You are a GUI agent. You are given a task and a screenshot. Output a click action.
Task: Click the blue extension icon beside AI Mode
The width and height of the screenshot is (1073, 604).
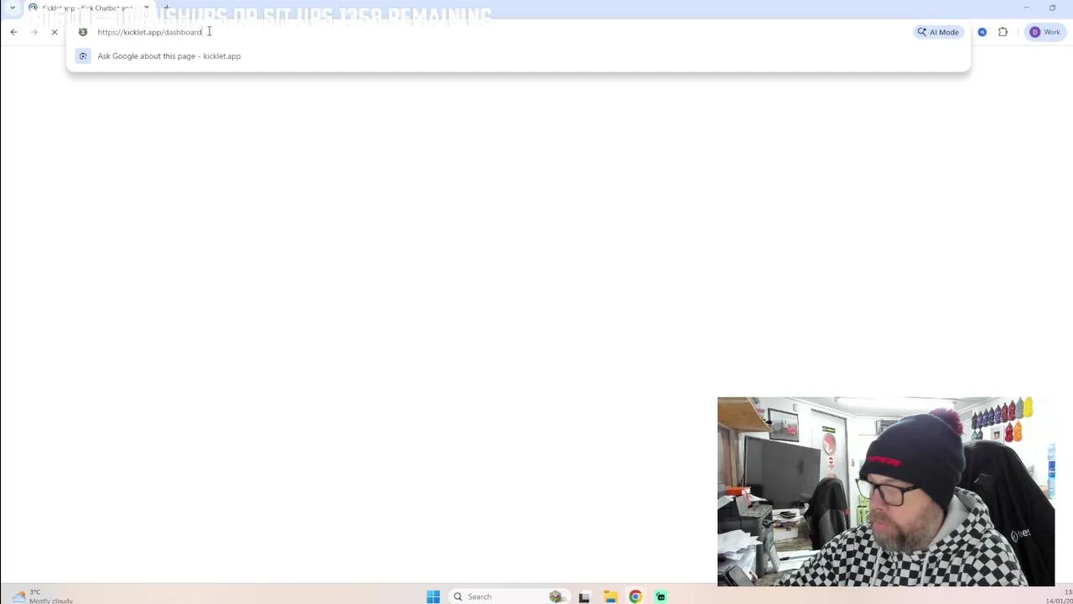tap(982, 32)
